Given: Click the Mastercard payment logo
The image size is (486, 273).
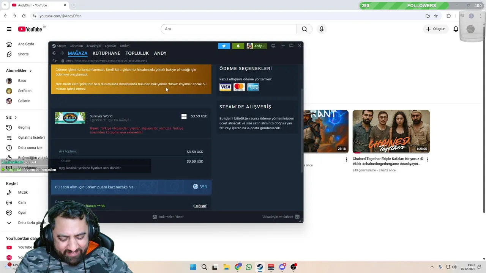Looking at the screenshot, I should [239, 87].
